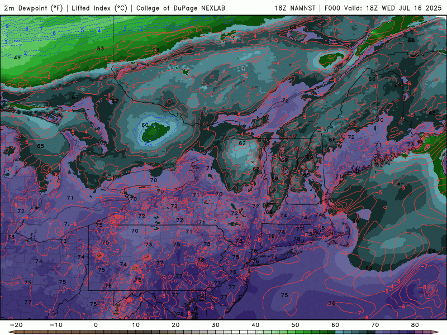Click the "18Z NAMNST" model run label
The image size is (447, 335).
295,8
